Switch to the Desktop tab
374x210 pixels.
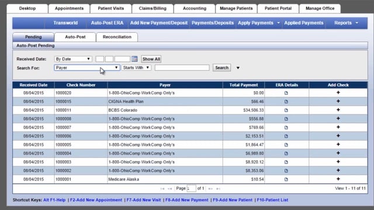coord(27,8)
